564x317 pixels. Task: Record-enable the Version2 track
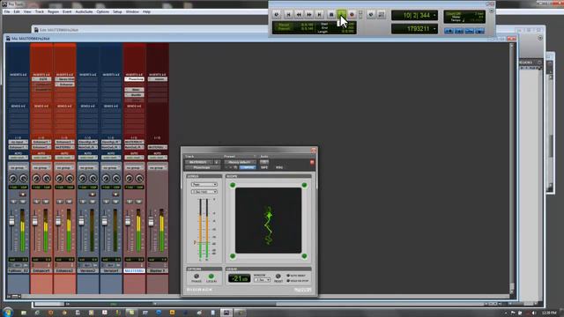click(92, 195)
